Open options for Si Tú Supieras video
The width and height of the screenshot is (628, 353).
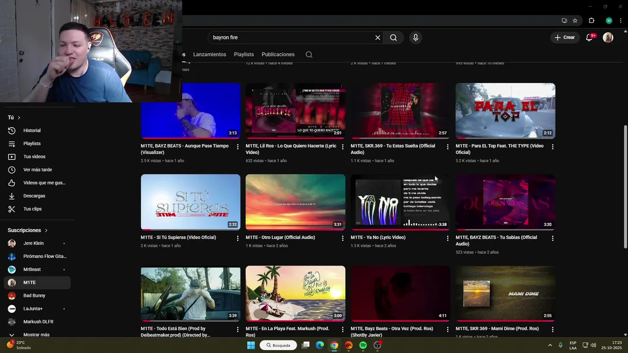coord(238,238)
